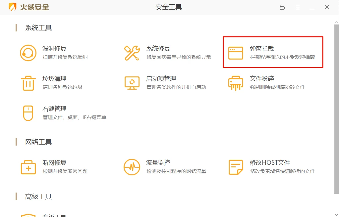Viewport: 339px width, 221px height.
Task: Click description 清理各种系统垃圾
Action: click(63, 87)
